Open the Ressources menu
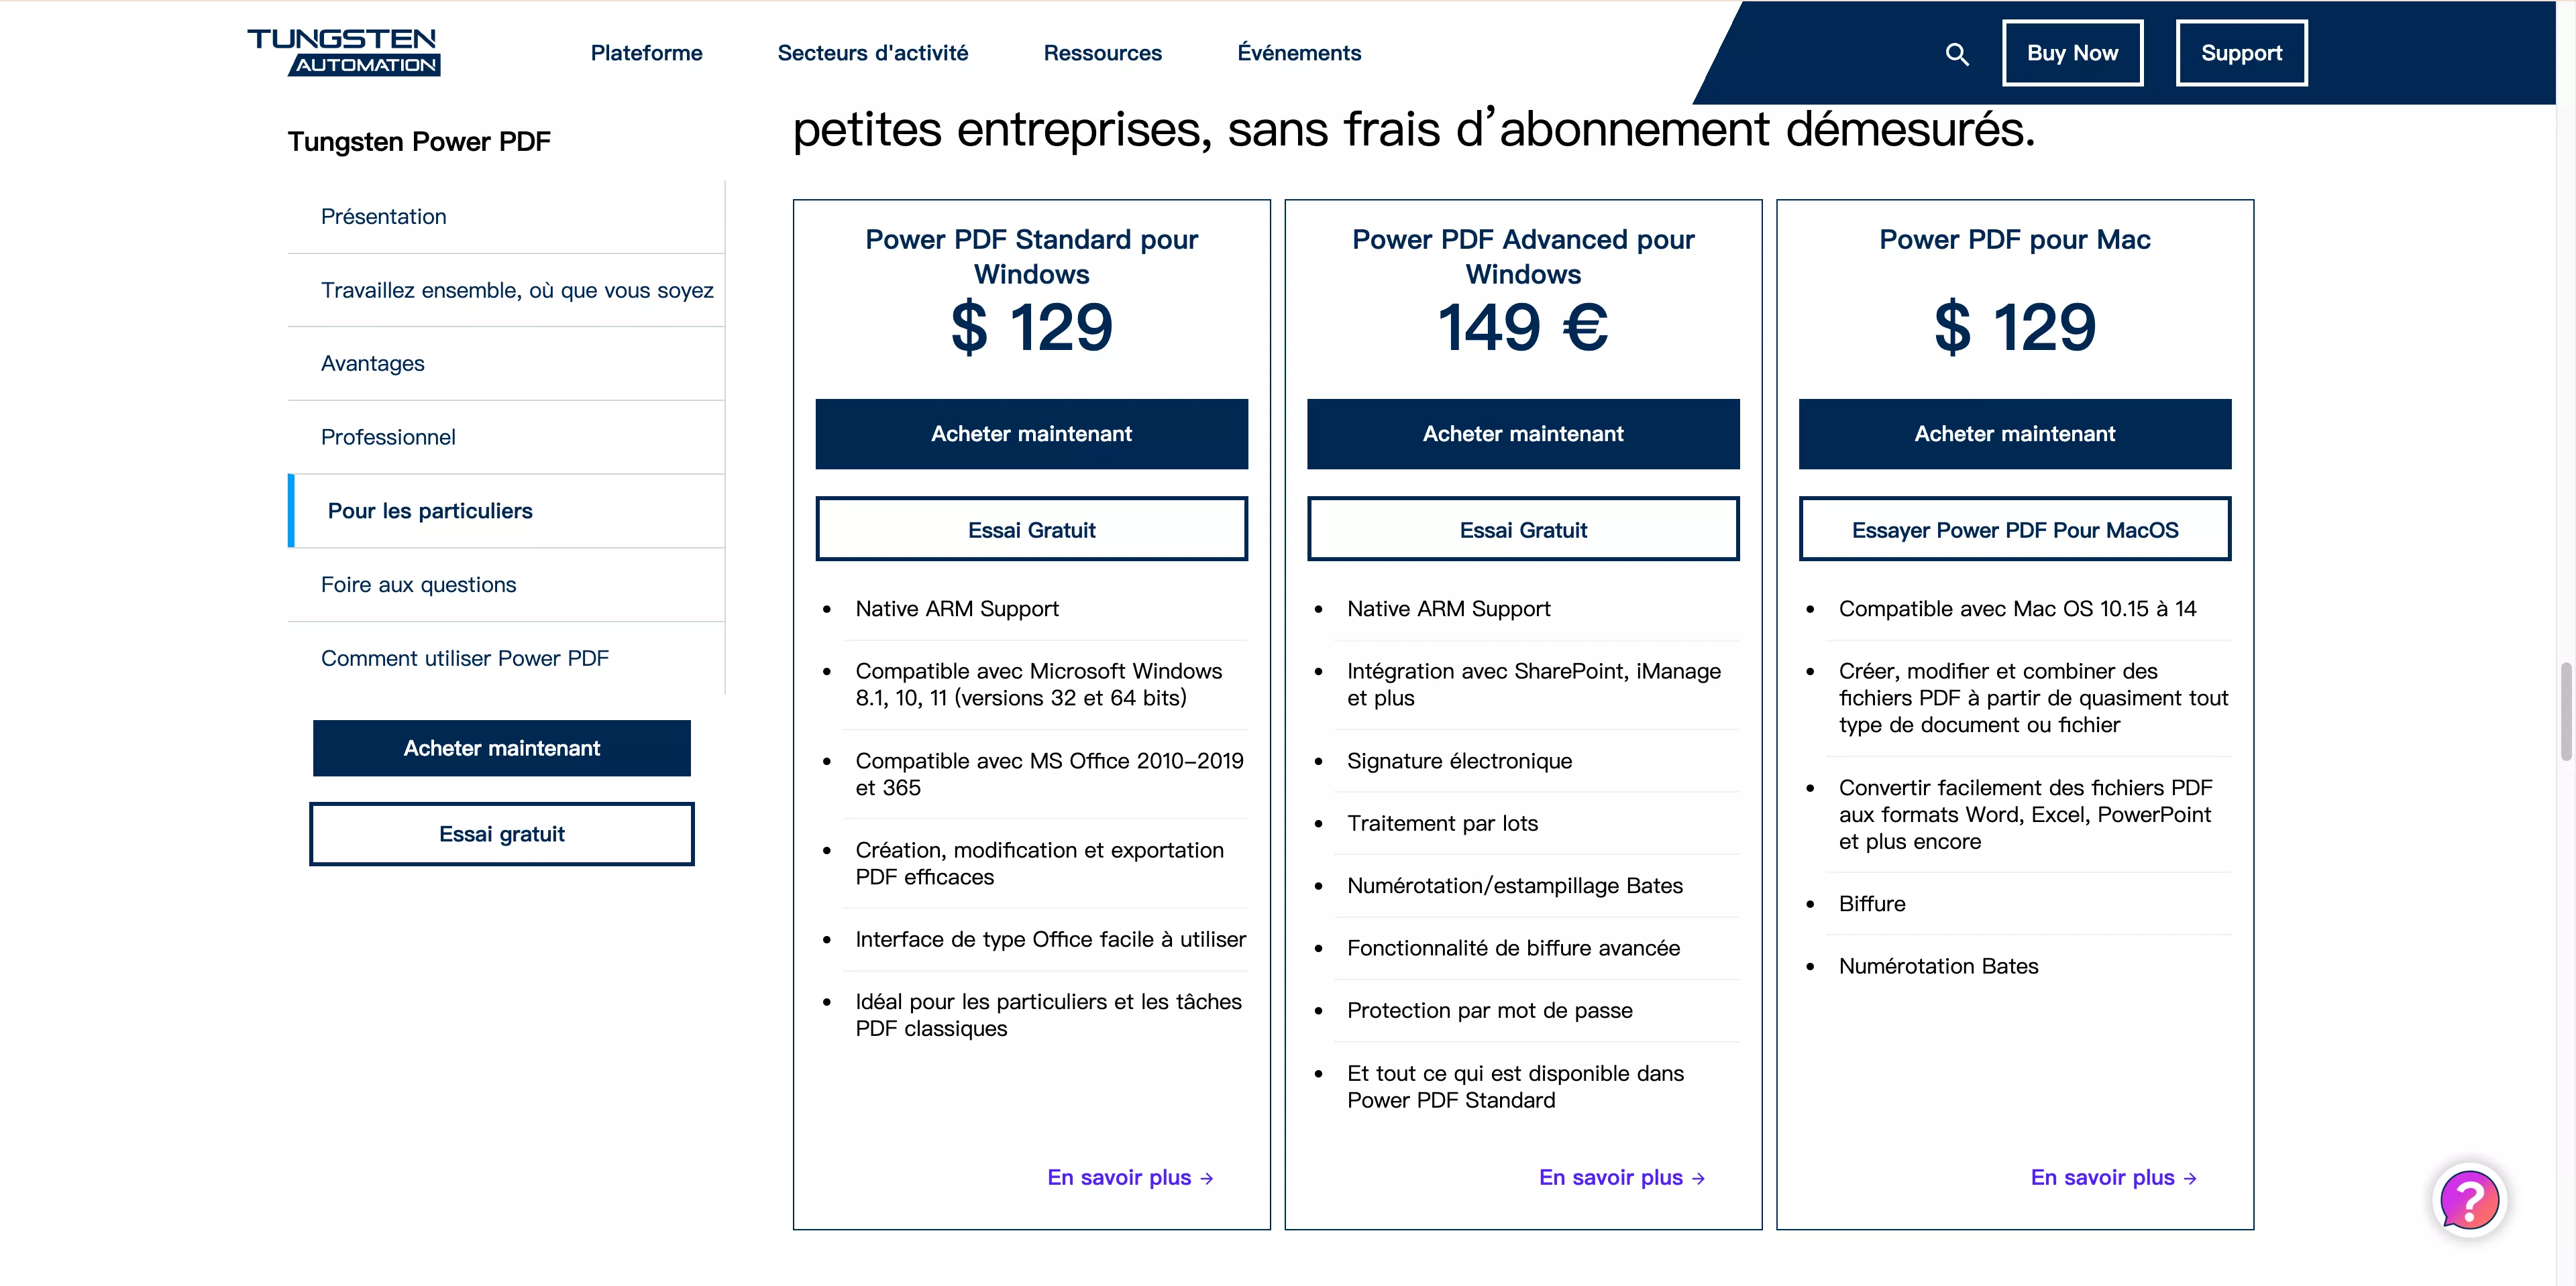This screenshot has height=1286, width=2576. (x=1102, y=53)
